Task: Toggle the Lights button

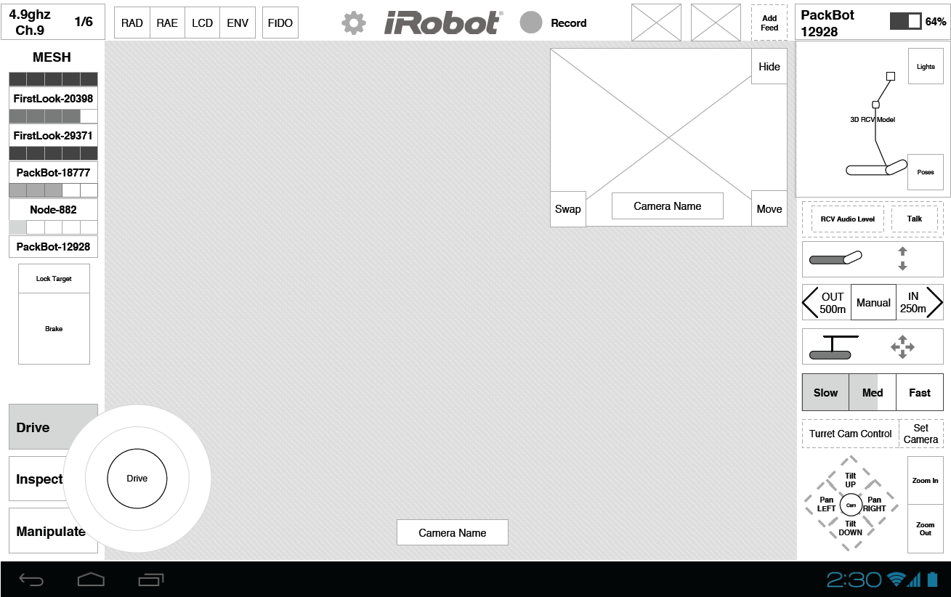Action: pyautogui.click(x=926, y=66)
